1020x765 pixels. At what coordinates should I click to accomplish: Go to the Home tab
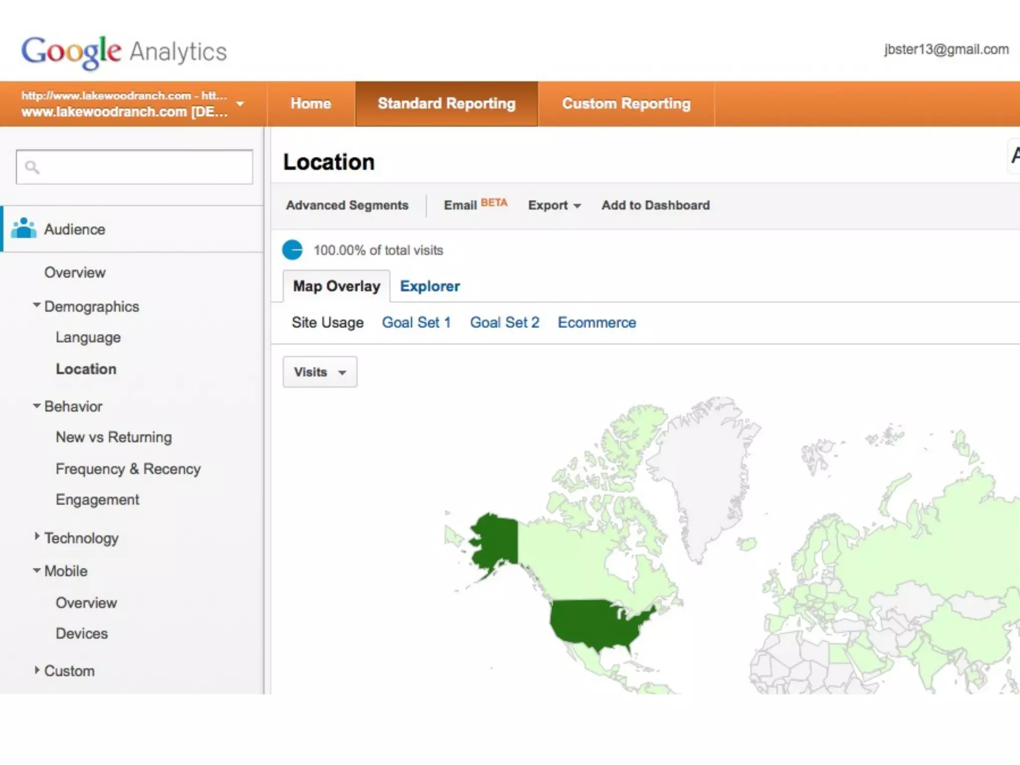pyautogui.click(x=311, y=104)
